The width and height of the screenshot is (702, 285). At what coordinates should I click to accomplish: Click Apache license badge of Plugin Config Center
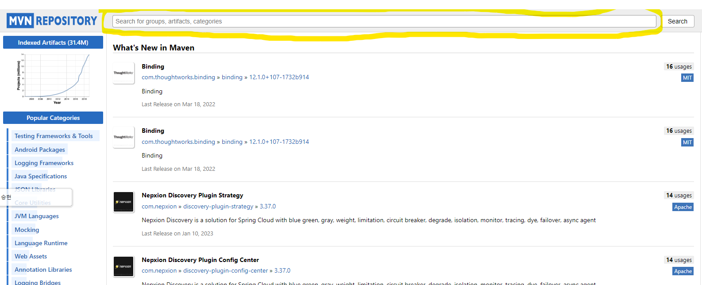(x=683, y=271)
